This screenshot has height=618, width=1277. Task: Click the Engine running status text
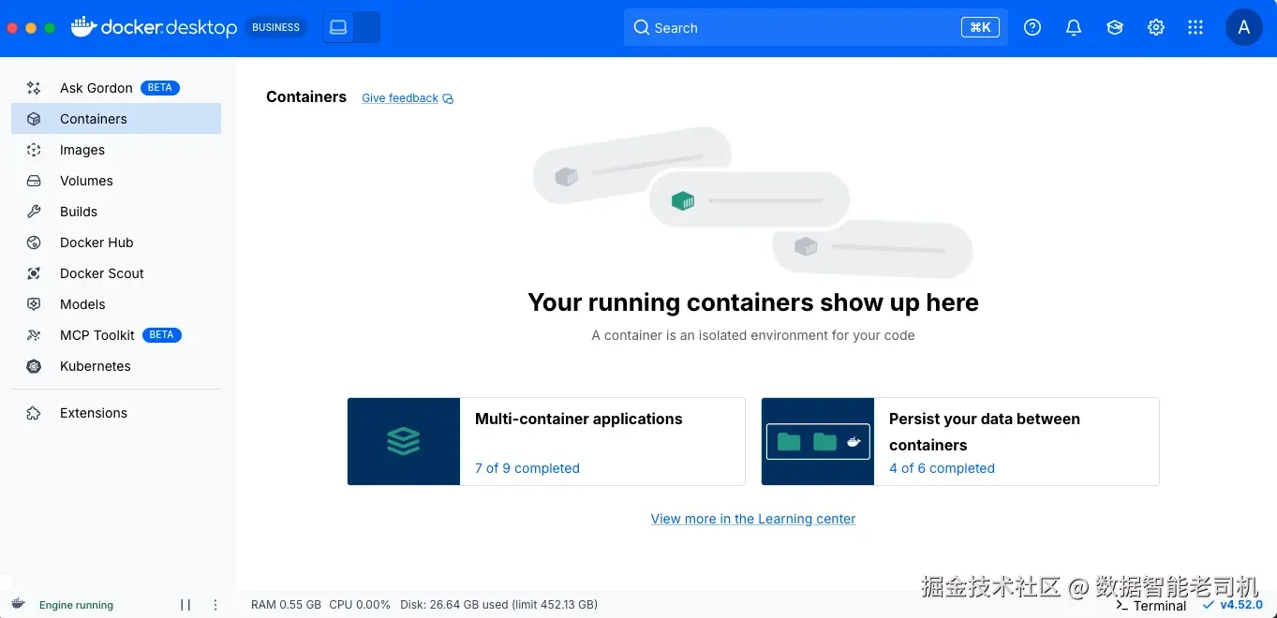76,605
